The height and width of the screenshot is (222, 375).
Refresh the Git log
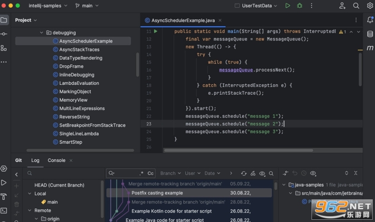pos(244,174)
